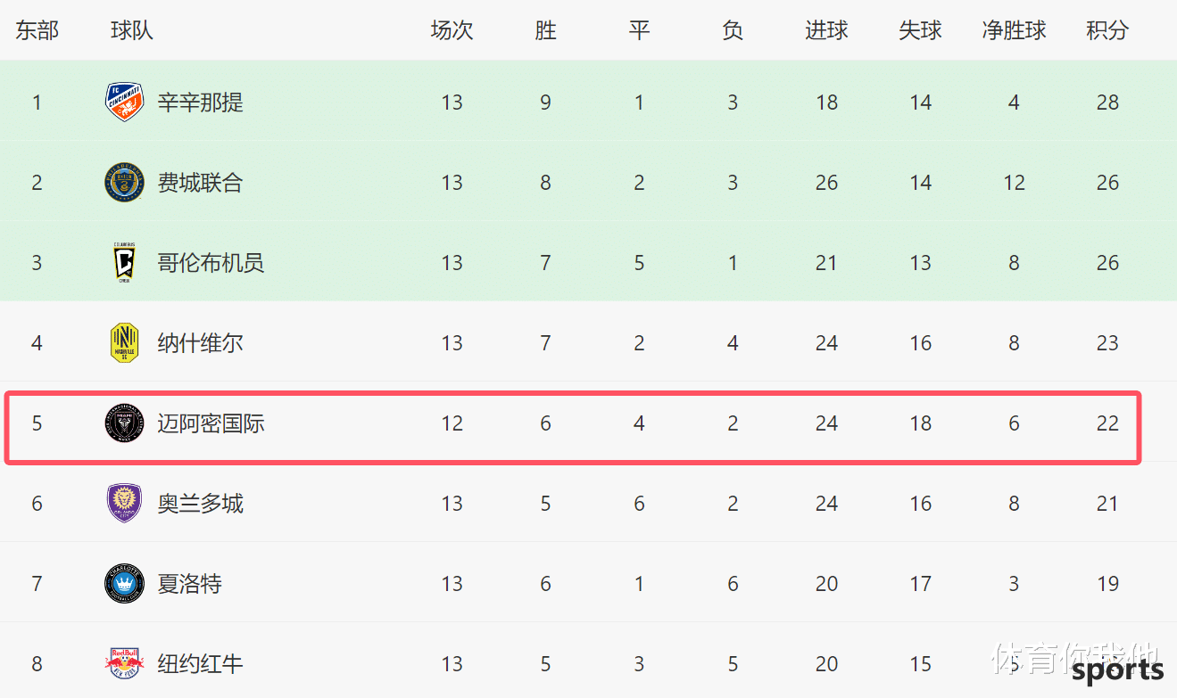Viewport: 1177px width, 698px height.
Task: Click the 东部 conference header
Action: click(37, 30)
